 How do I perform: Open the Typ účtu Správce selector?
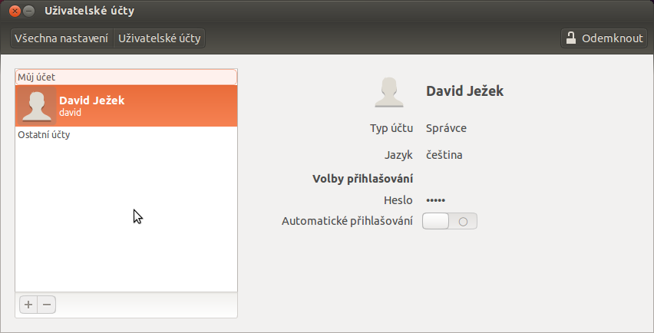click(x=446, y=128)
